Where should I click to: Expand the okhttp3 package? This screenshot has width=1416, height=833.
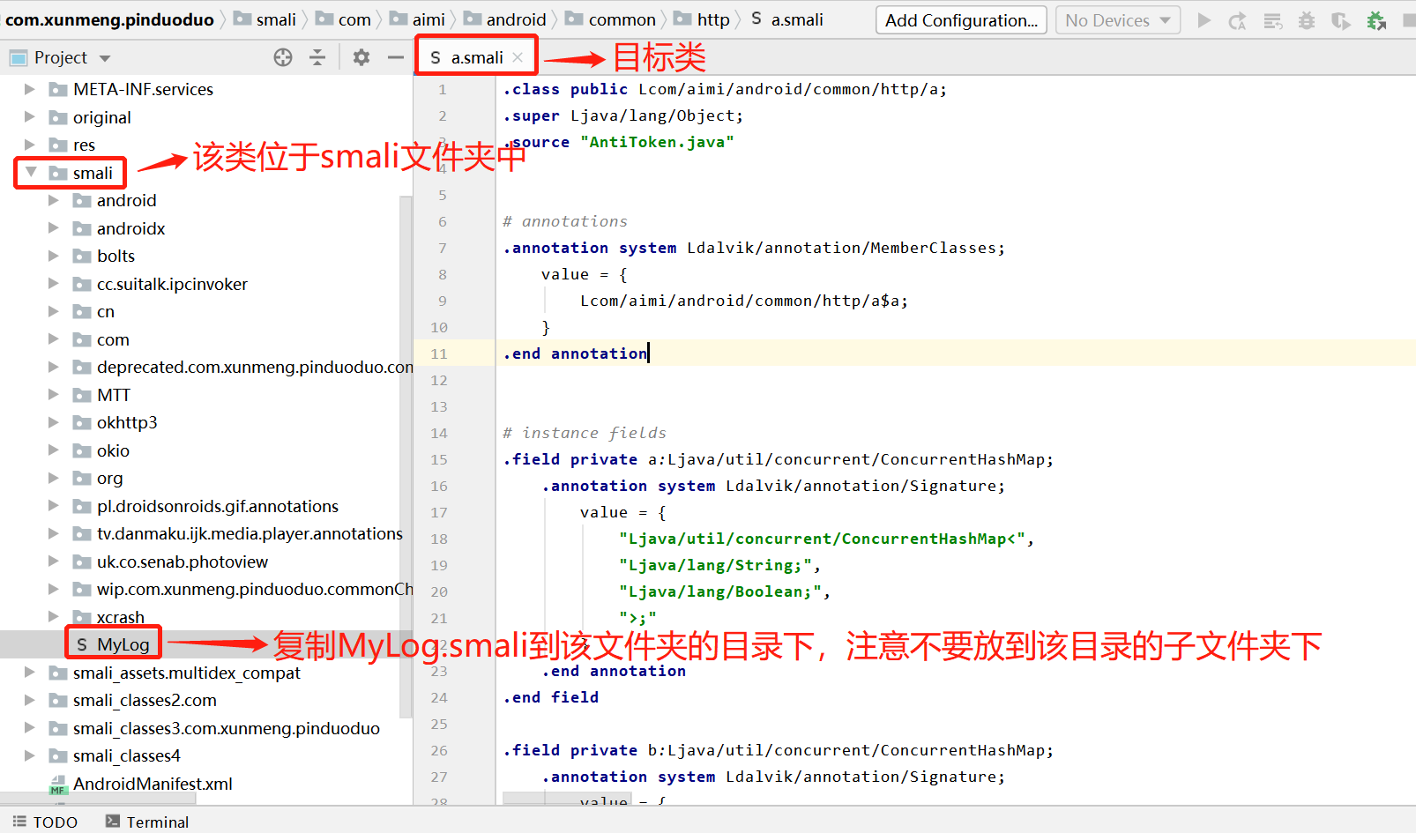coord(54,422)
